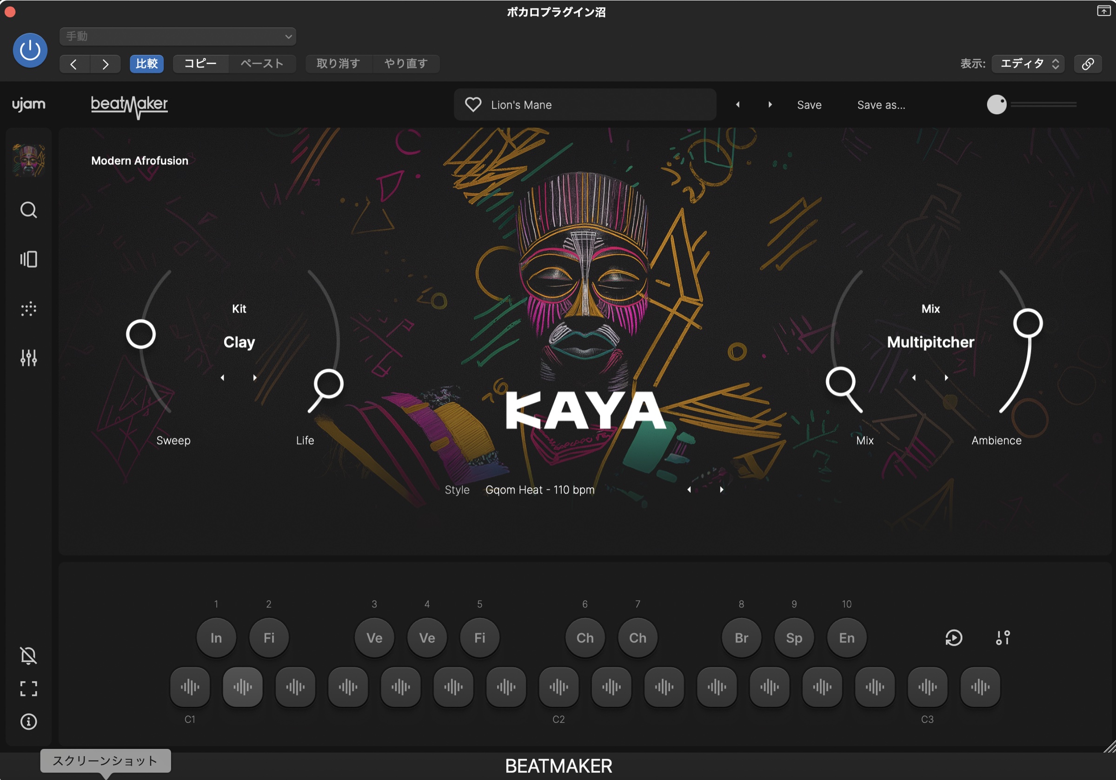Trigger the Ve pattern pad 3

pyautogui.click(x=374, y=638)
